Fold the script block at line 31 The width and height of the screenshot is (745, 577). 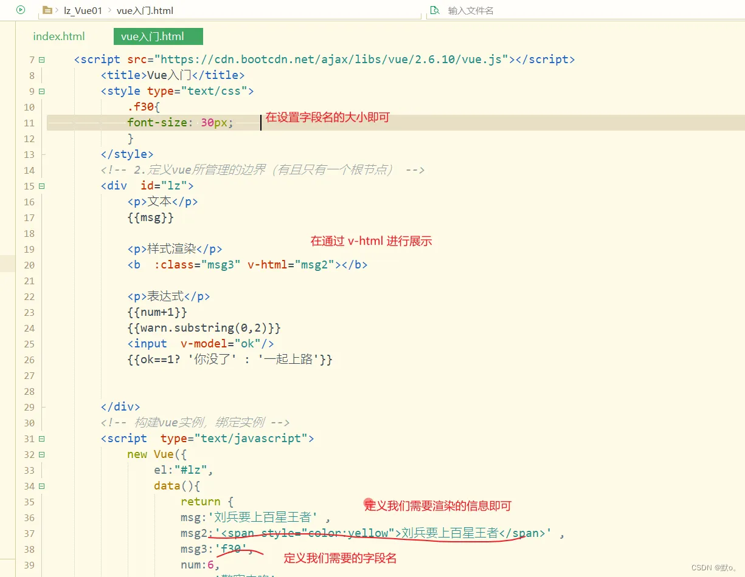click(x=41, y=439)
